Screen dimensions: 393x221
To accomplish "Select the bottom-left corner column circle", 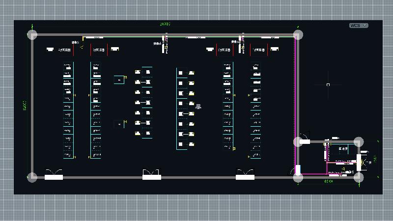I will tap(32, 177).
